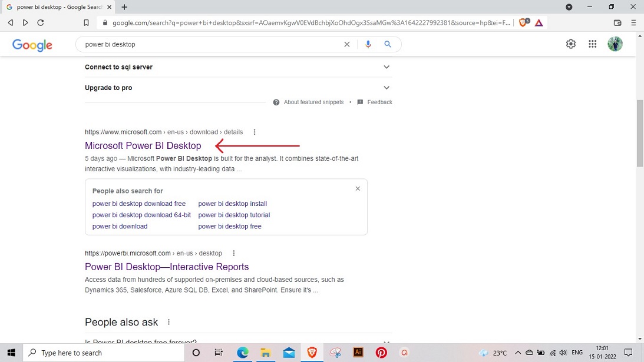Start voice search with microphone
This screenshot has width=644, height=362.
368,44
